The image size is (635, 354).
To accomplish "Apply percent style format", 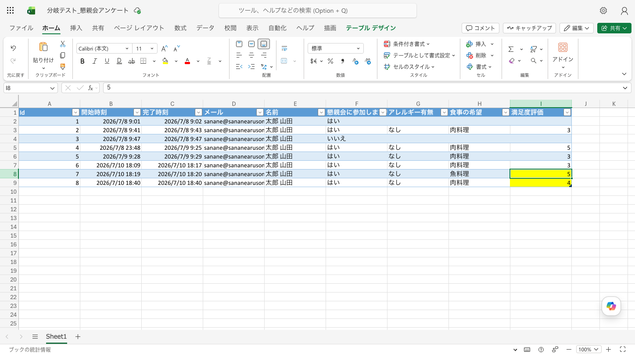I will (x=330, y=61).
